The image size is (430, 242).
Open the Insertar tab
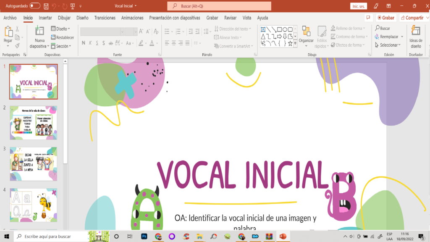coord(45,18)
